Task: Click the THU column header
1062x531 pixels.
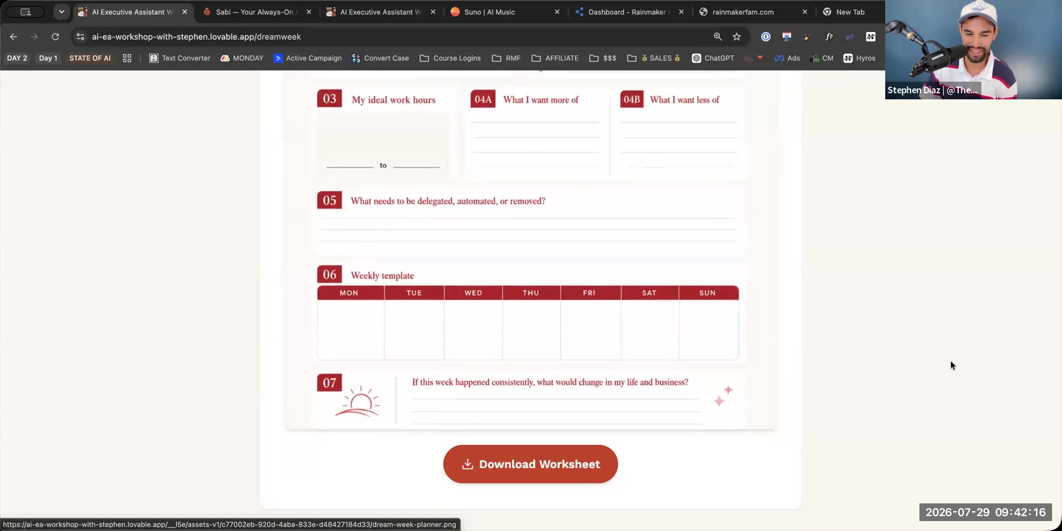Action: 531,293
